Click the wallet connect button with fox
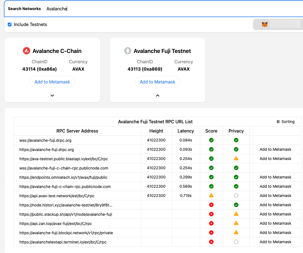 tap(278, 24)
